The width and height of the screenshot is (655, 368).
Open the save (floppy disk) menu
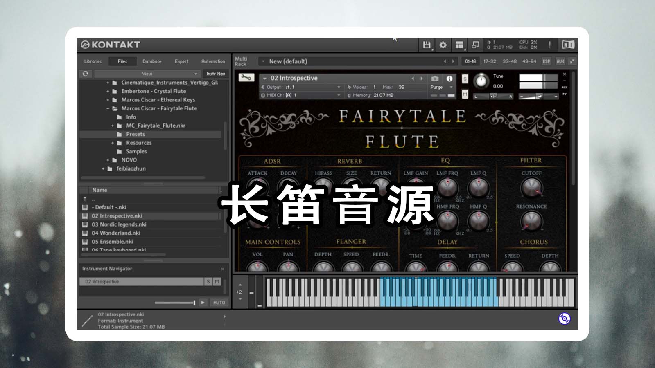pos(426,45)
